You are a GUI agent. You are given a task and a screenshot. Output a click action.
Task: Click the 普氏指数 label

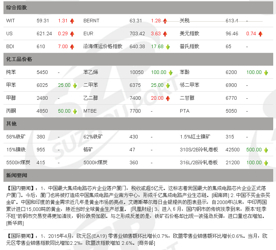pos(189,46)
